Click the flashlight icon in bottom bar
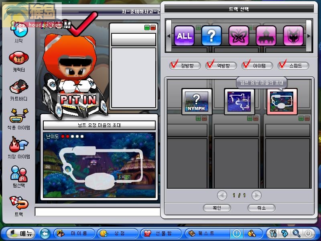 coord(252,233)
